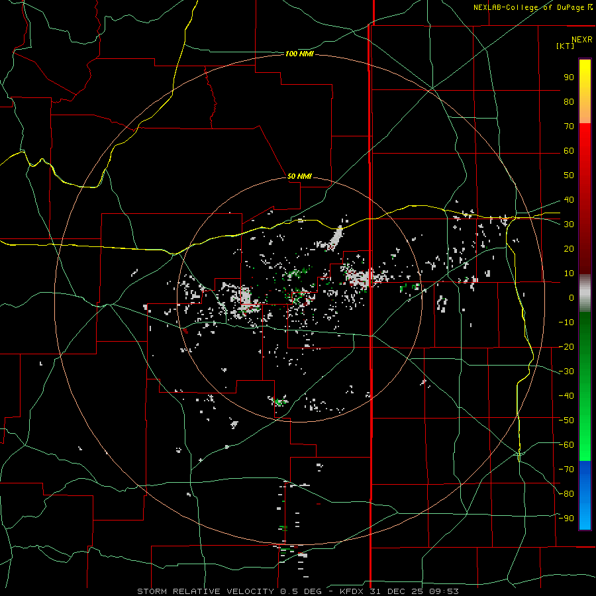The image size is (596, 596).
Task: Click the KFDX radar site identifier
Action: pos(352,591)
